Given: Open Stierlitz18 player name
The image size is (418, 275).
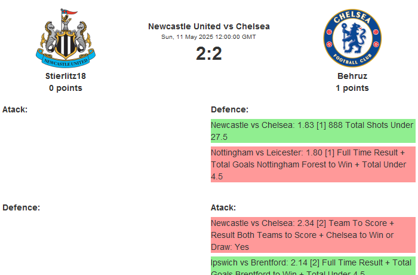Looking at the screenshot, I should [66, 76].
